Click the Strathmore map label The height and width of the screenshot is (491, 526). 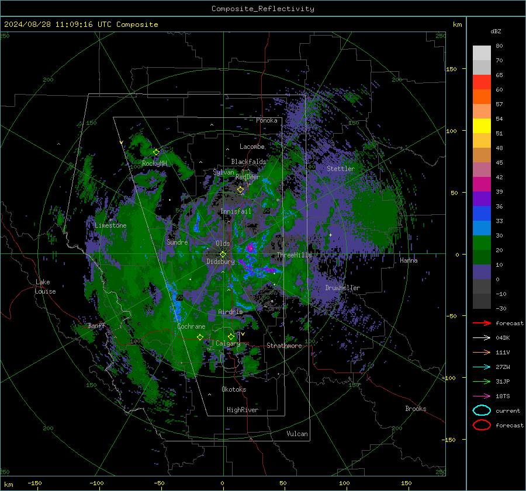pyautogui.click(x=284, y=346)
